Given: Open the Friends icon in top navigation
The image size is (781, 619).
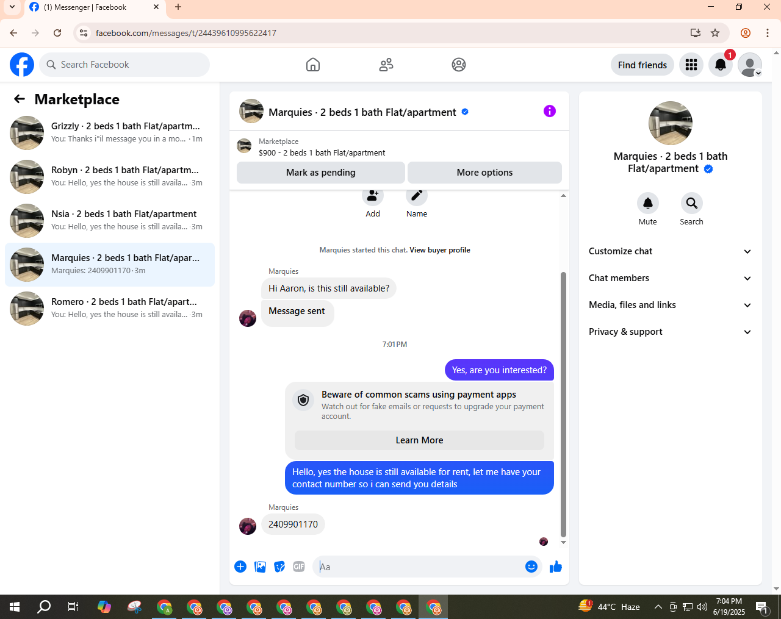Looking at the screenshot, I should [386, 65].
